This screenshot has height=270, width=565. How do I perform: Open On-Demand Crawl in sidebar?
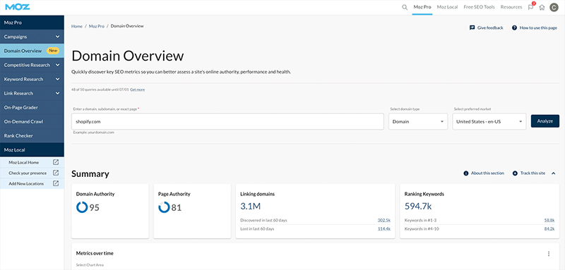click(x=32, y=121)
